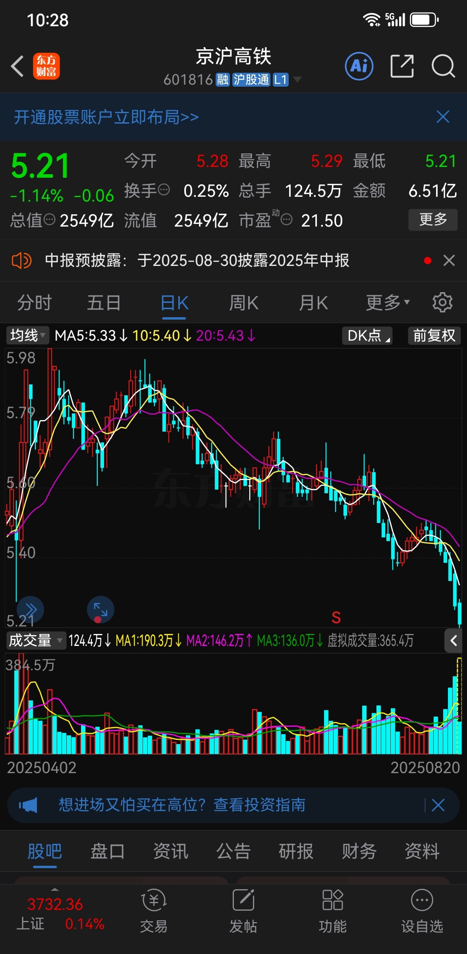Tap the share/export icon
This screenshot has width=467, height=954.
click(x=402, y=66)
